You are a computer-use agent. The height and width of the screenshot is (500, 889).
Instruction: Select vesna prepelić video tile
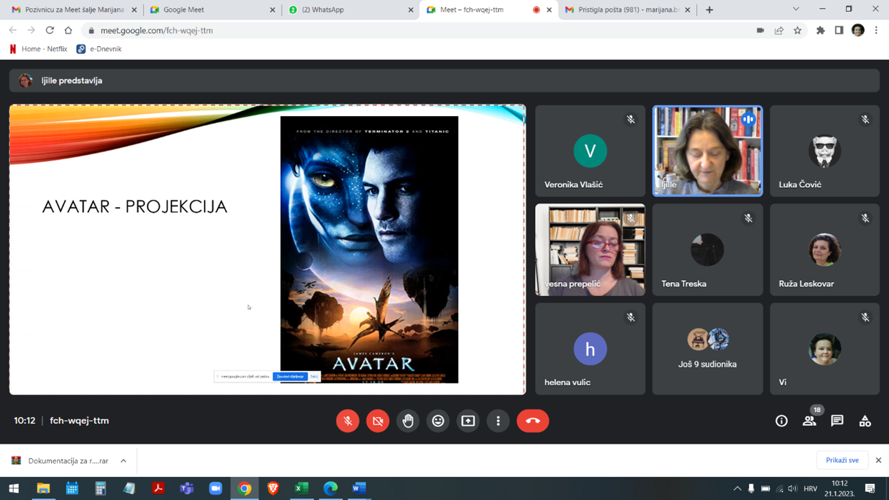tap(590, 250)
